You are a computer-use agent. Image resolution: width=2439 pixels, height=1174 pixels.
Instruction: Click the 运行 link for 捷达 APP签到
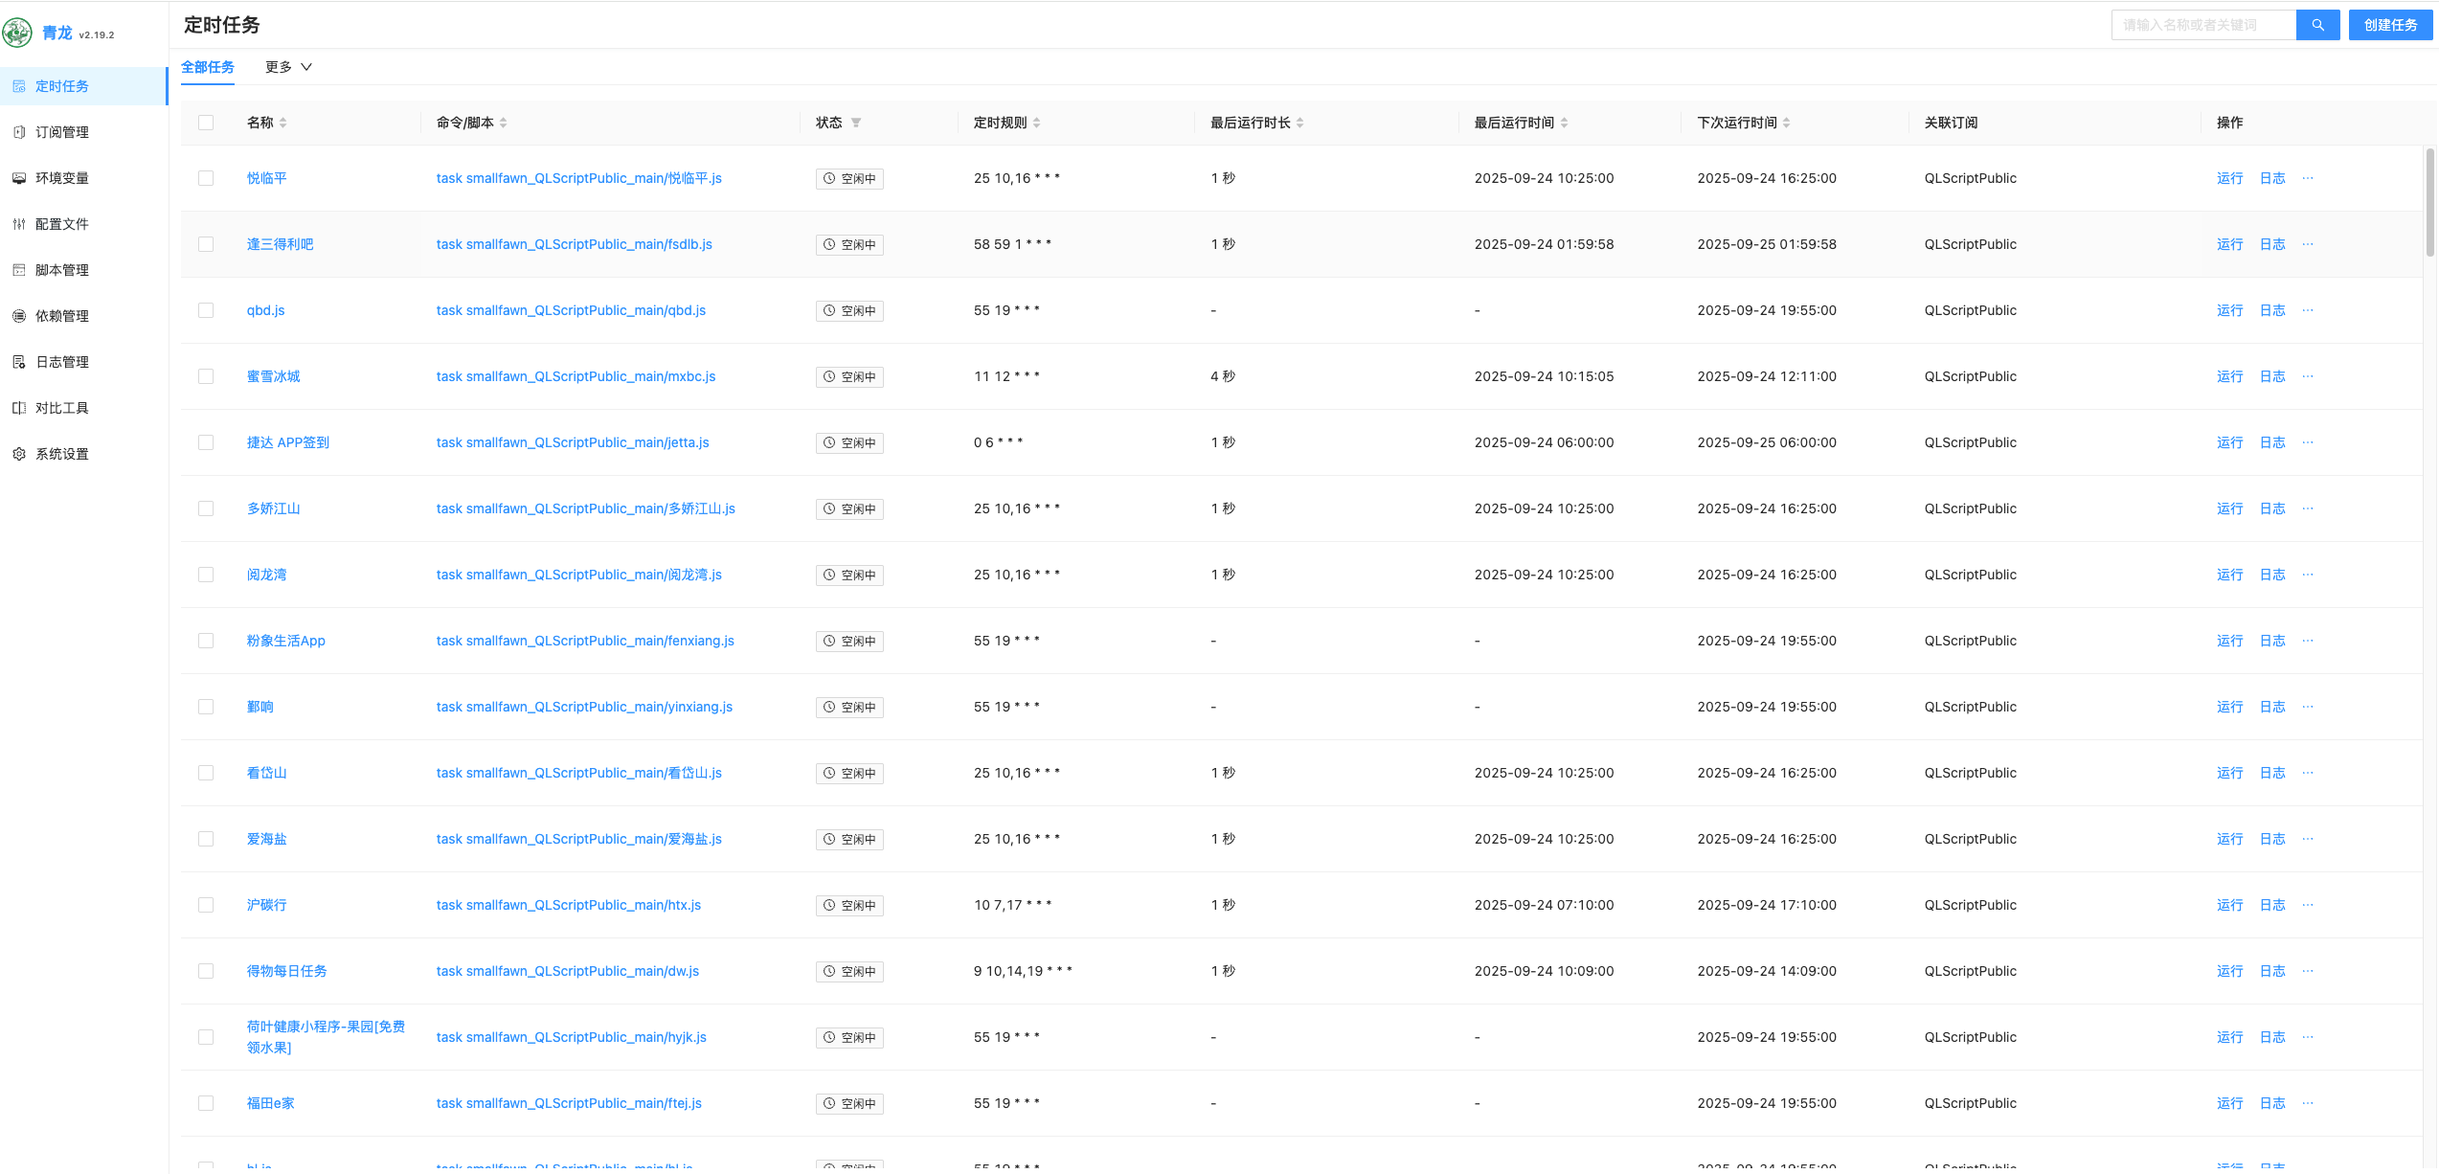pos(2229,442)
